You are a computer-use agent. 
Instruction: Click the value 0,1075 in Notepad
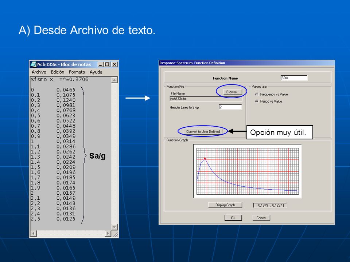pos(66,95)
